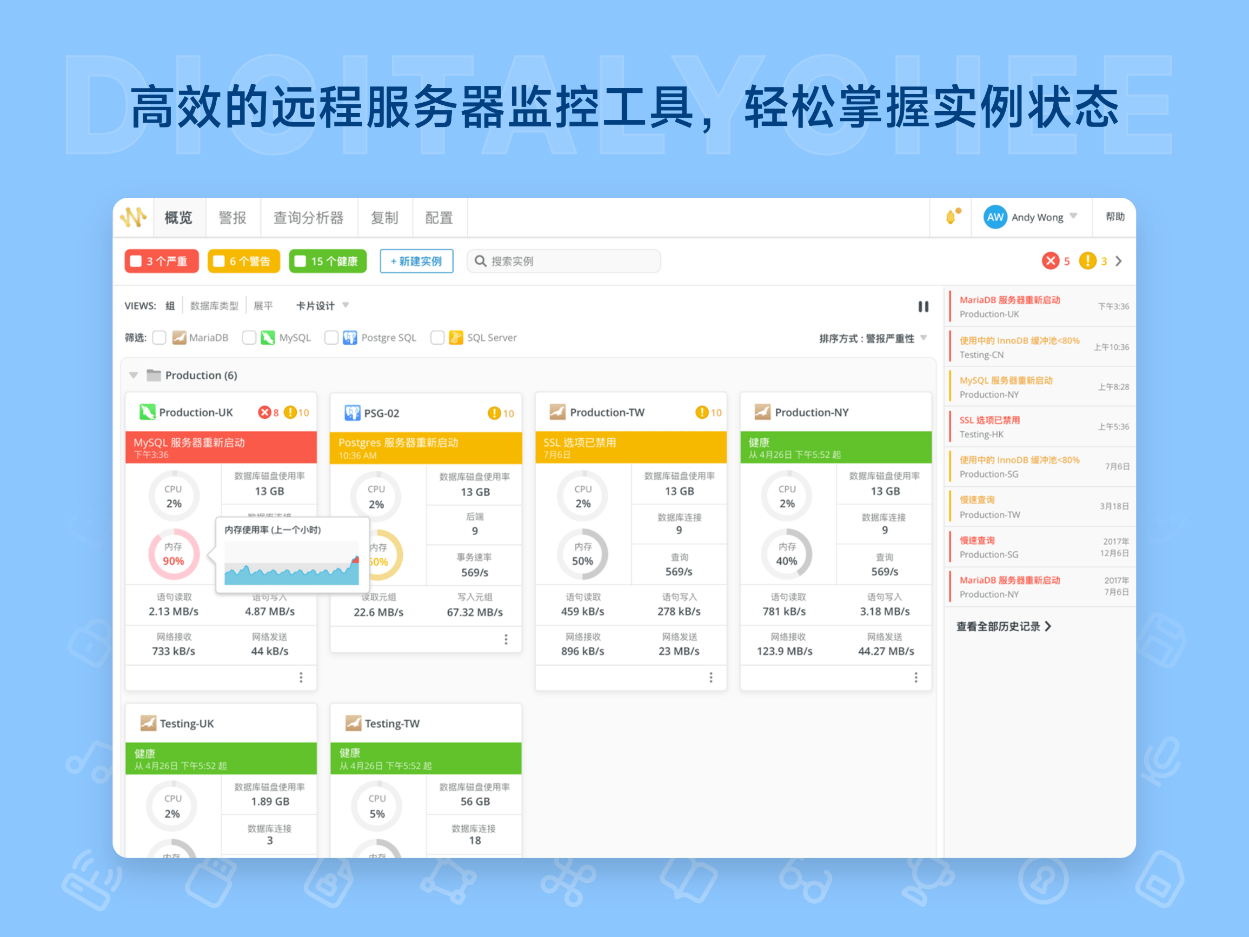Click the red critical alerts counter icon

[x=1051, y=261]
